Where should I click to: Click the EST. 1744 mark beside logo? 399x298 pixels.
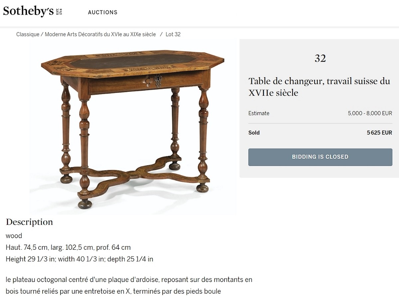[60, 12]
